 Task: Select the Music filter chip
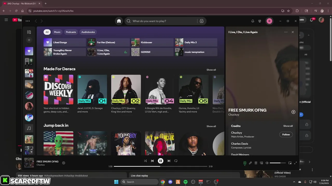pyautogui.click(x=57, y=32)
